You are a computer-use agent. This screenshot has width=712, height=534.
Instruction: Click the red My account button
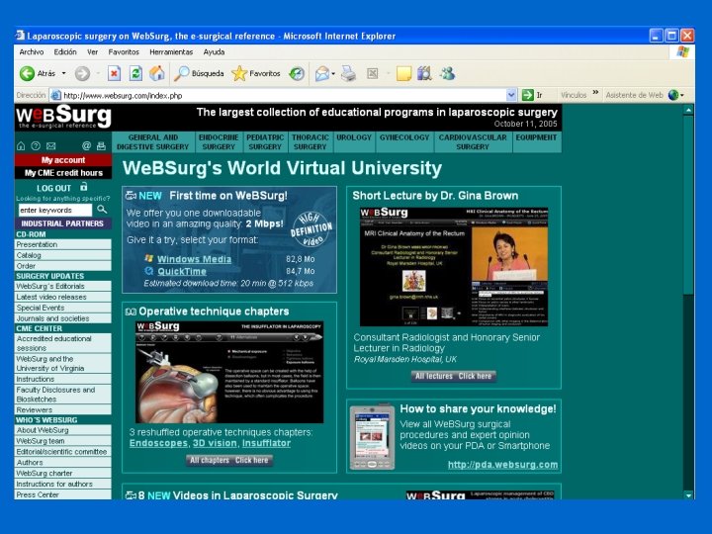pos(63,160)
